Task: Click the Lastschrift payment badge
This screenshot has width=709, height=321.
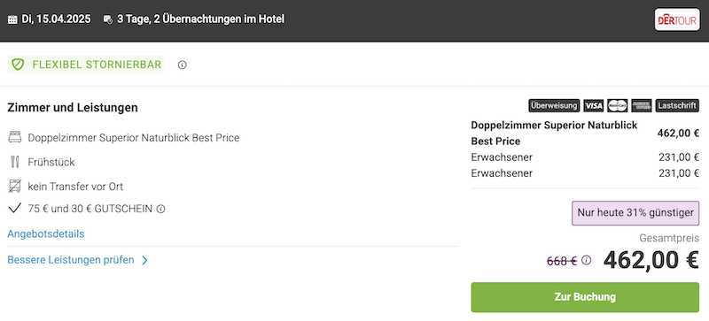Action: click(677, 105)
